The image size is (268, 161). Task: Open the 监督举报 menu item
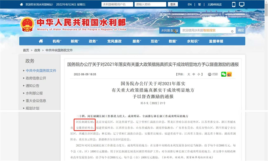216,41
